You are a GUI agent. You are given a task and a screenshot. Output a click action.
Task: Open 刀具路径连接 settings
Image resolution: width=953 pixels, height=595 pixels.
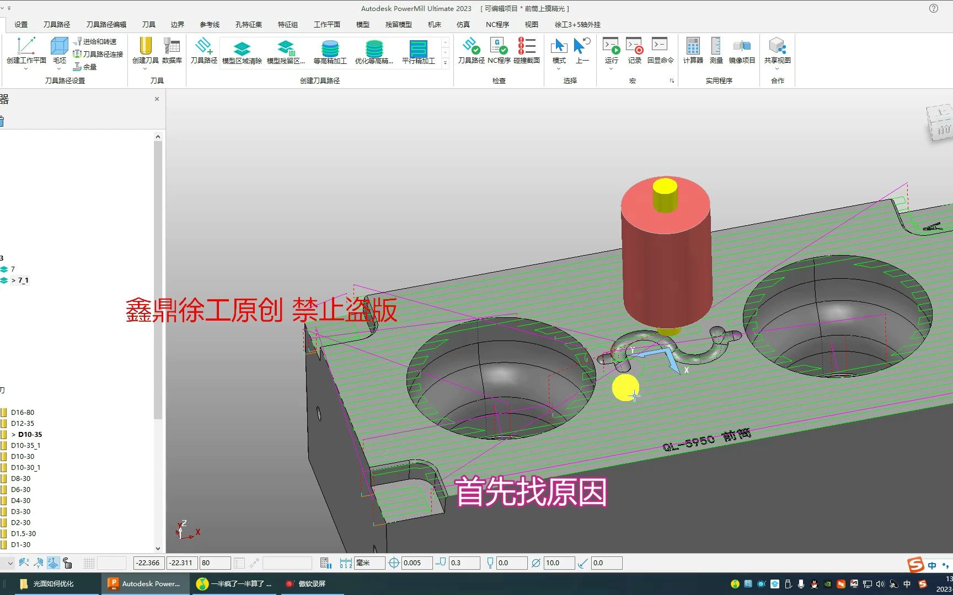(x=98, y=54)
